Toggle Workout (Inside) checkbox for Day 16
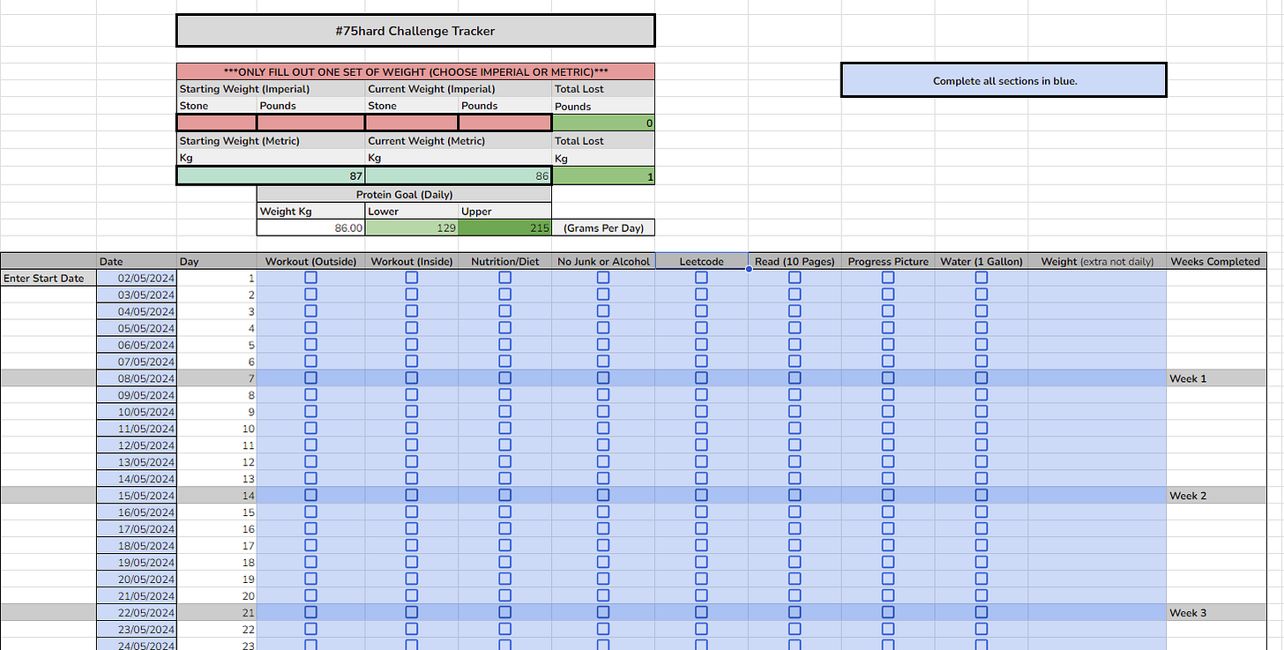The width and height of the screenshot is (1284, 650). click(411, 529)
